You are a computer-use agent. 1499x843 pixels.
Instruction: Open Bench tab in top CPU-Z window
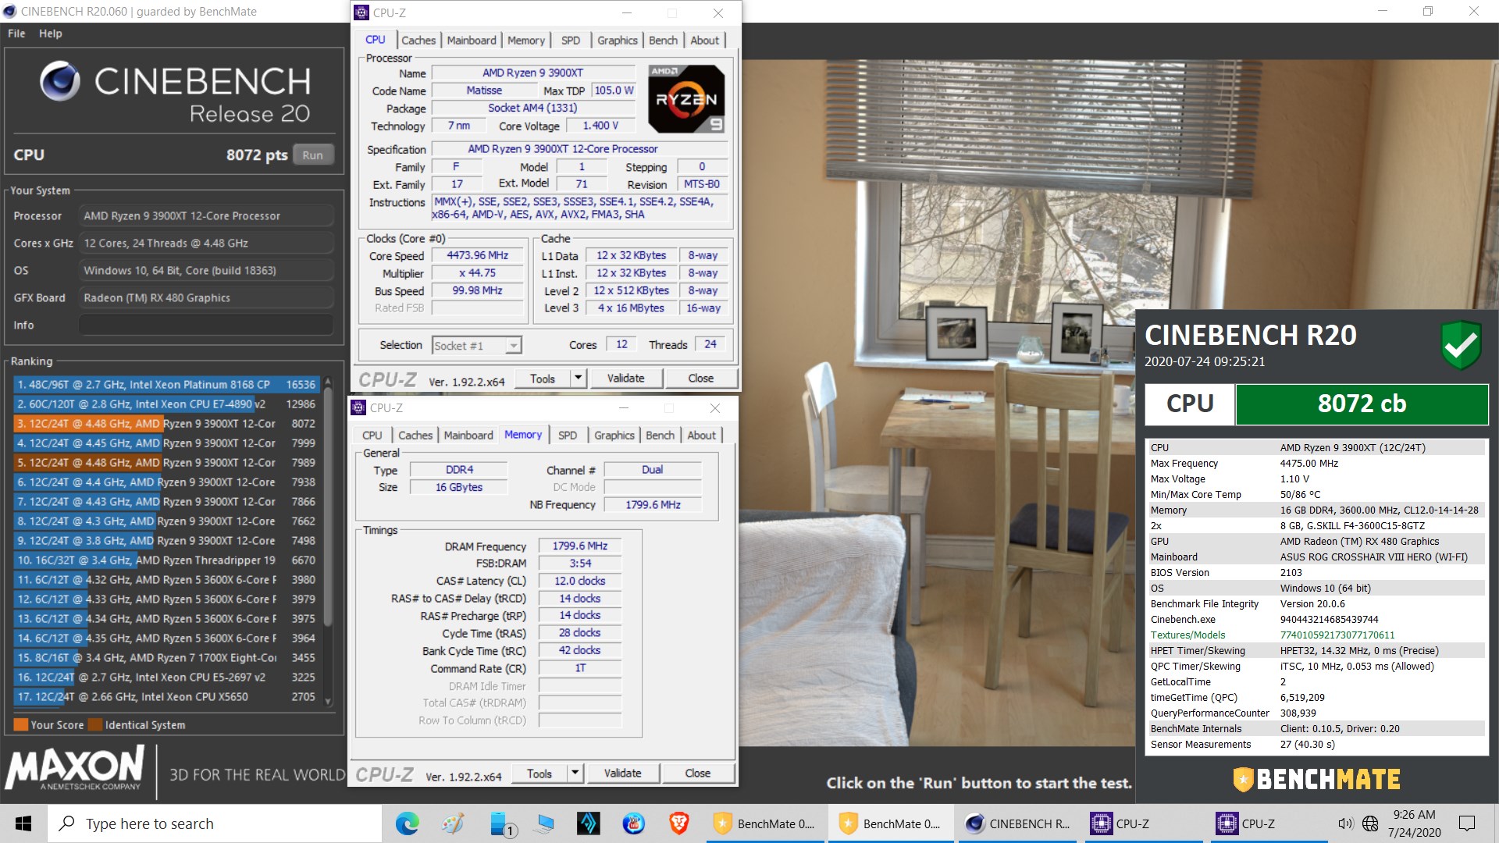663,40
